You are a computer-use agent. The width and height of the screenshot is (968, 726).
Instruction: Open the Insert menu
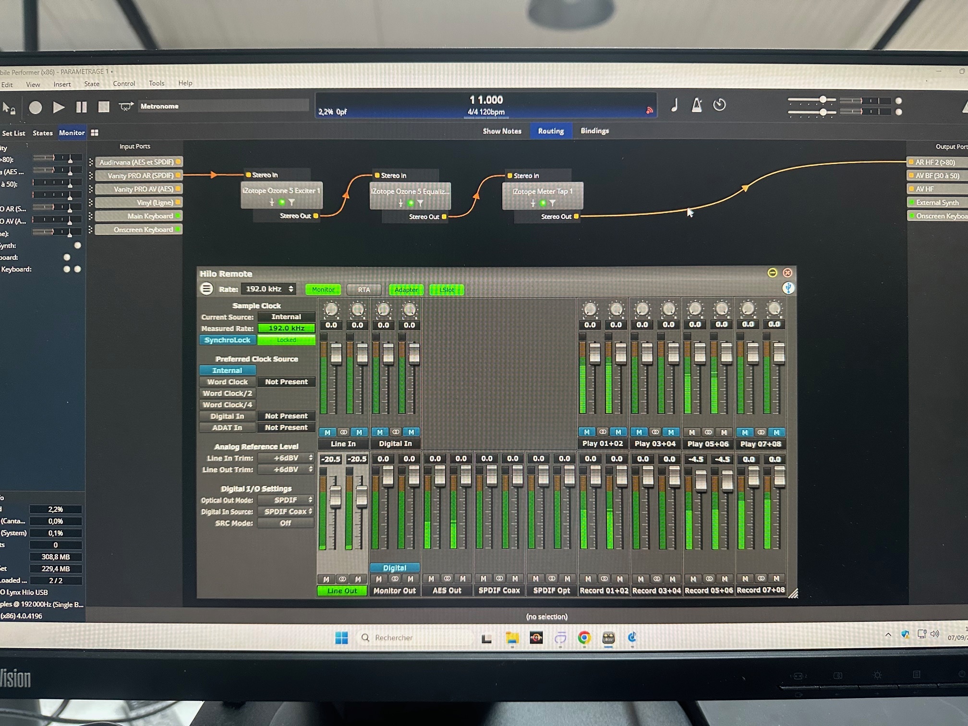pyautogui.click(x=62, y=84)
